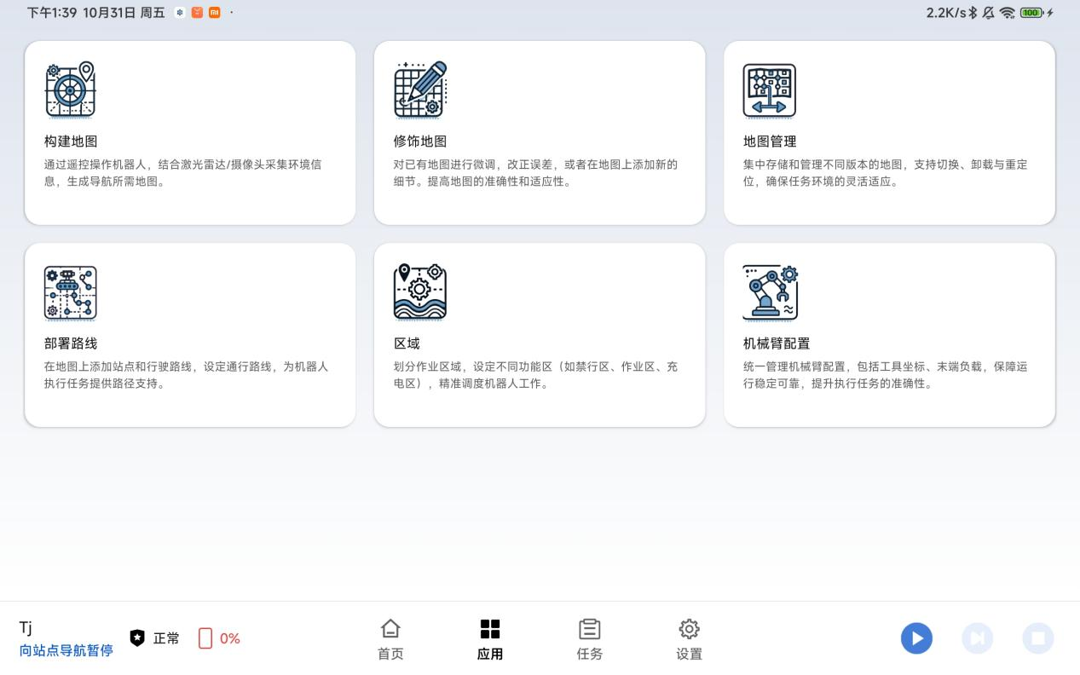Open the 任务 tasks tab
Image resolution: width=1080 pixels, height=675 pixels.
590,639
